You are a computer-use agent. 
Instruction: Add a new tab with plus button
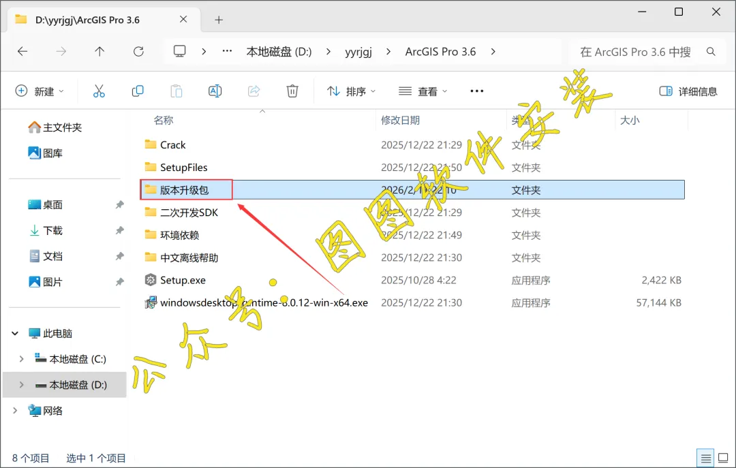coord(219,20)
